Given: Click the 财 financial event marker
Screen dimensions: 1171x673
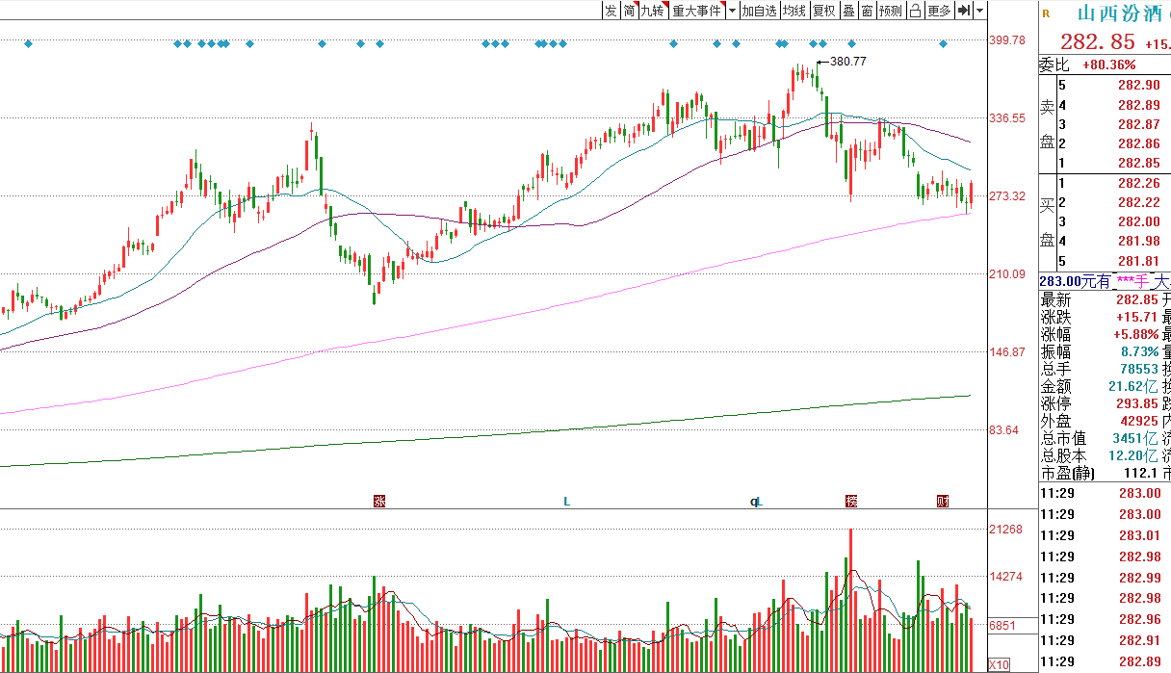Looking at the screenshot, I should pyautogui.click(x=943, y=501).
